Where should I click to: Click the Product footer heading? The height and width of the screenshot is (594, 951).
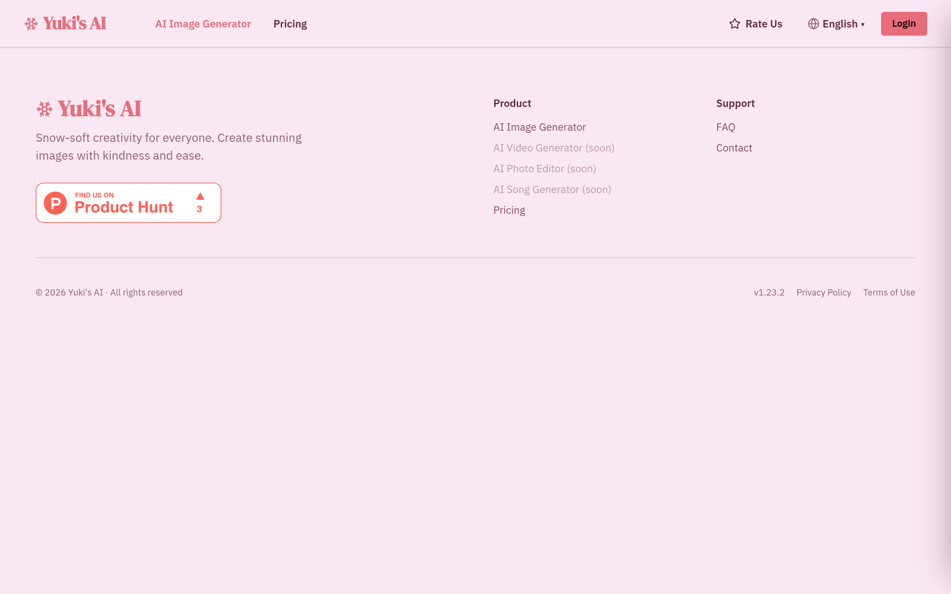[512, 103]
